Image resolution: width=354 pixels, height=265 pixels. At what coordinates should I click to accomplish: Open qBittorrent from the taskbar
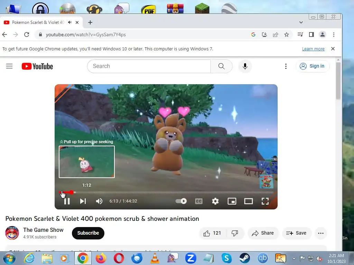click(x=262, y=258)
